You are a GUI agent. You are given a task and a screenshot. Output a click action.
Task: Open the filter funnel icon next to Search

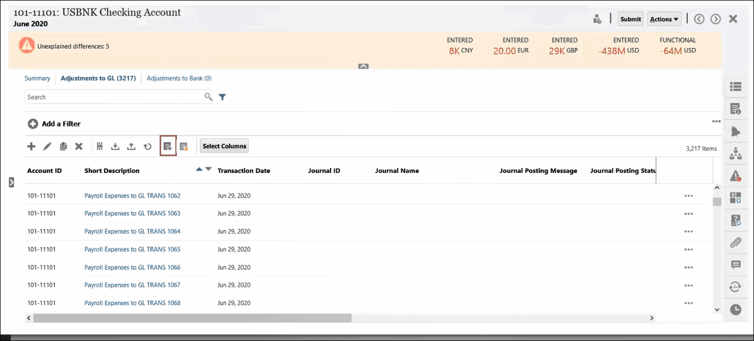(222, 97)
